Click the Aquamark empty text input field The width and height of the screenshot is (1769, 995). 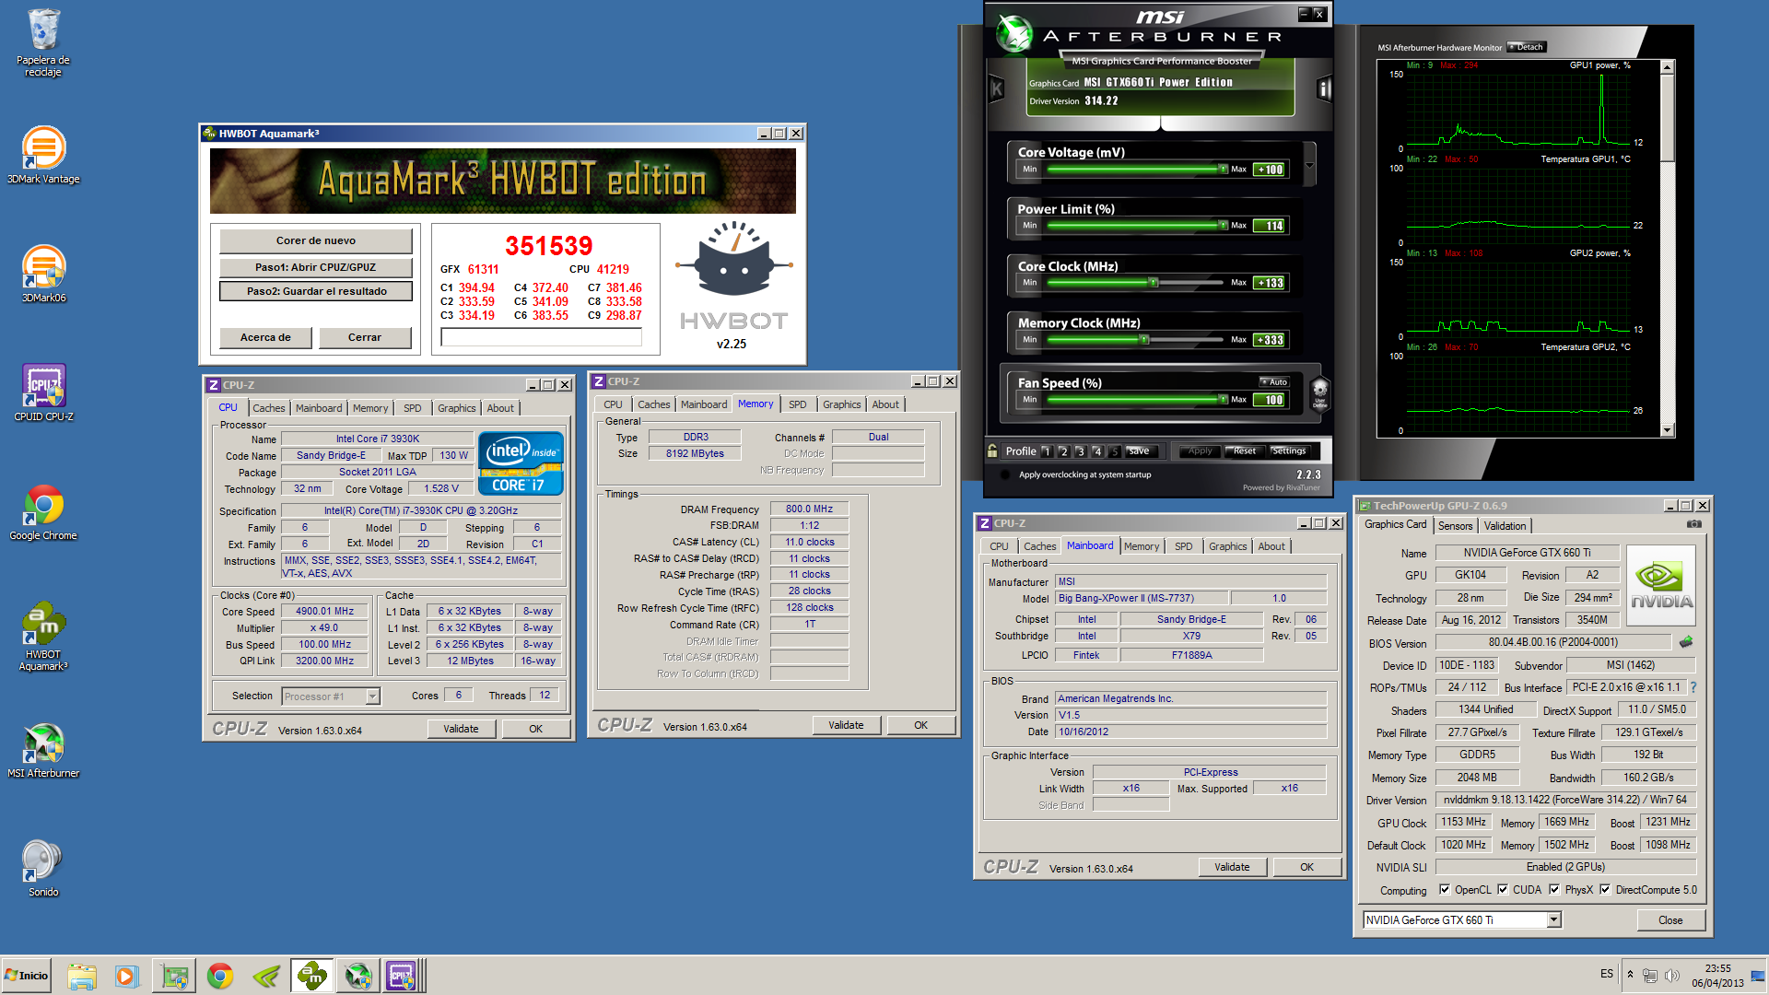[x=541, y=337]
